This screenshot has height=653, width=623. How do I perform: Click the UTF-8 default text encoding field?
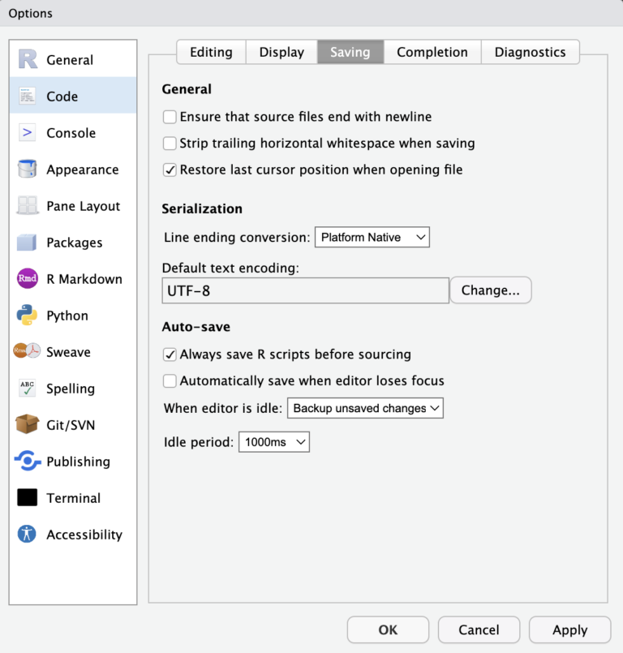pos(305,290)
